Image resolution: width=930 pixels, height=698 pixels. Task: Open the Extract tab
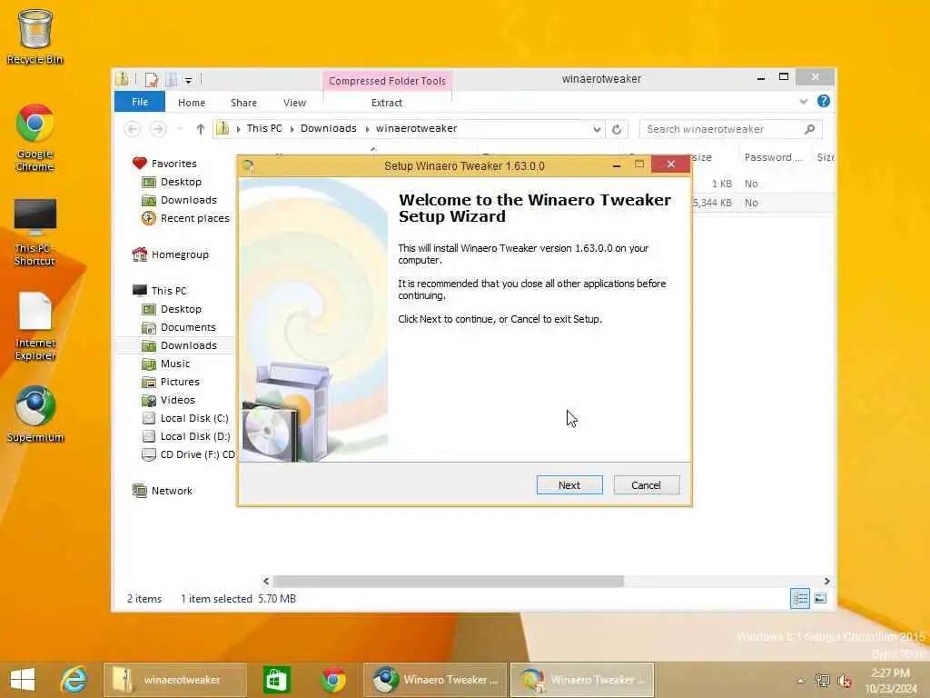[x=386, y=103]
